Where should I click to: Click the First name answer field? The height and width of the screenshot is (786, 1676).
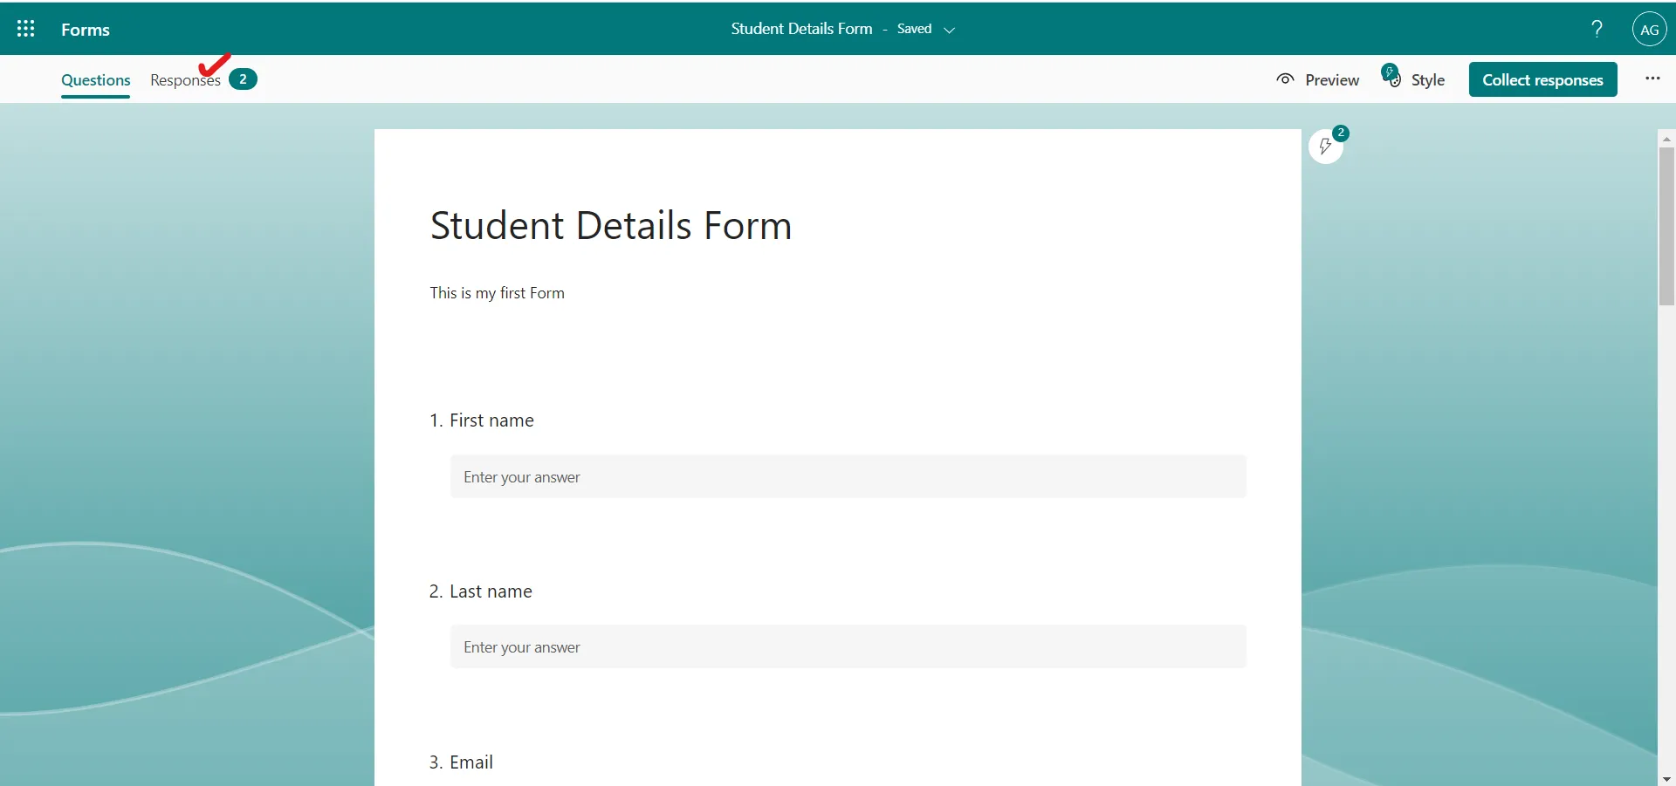pos(847,476)
